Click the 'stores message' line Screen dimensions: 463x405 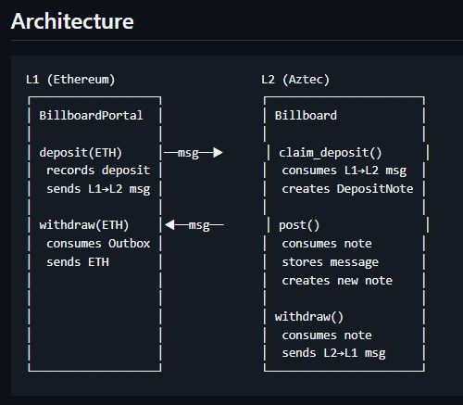pos(331,262)
